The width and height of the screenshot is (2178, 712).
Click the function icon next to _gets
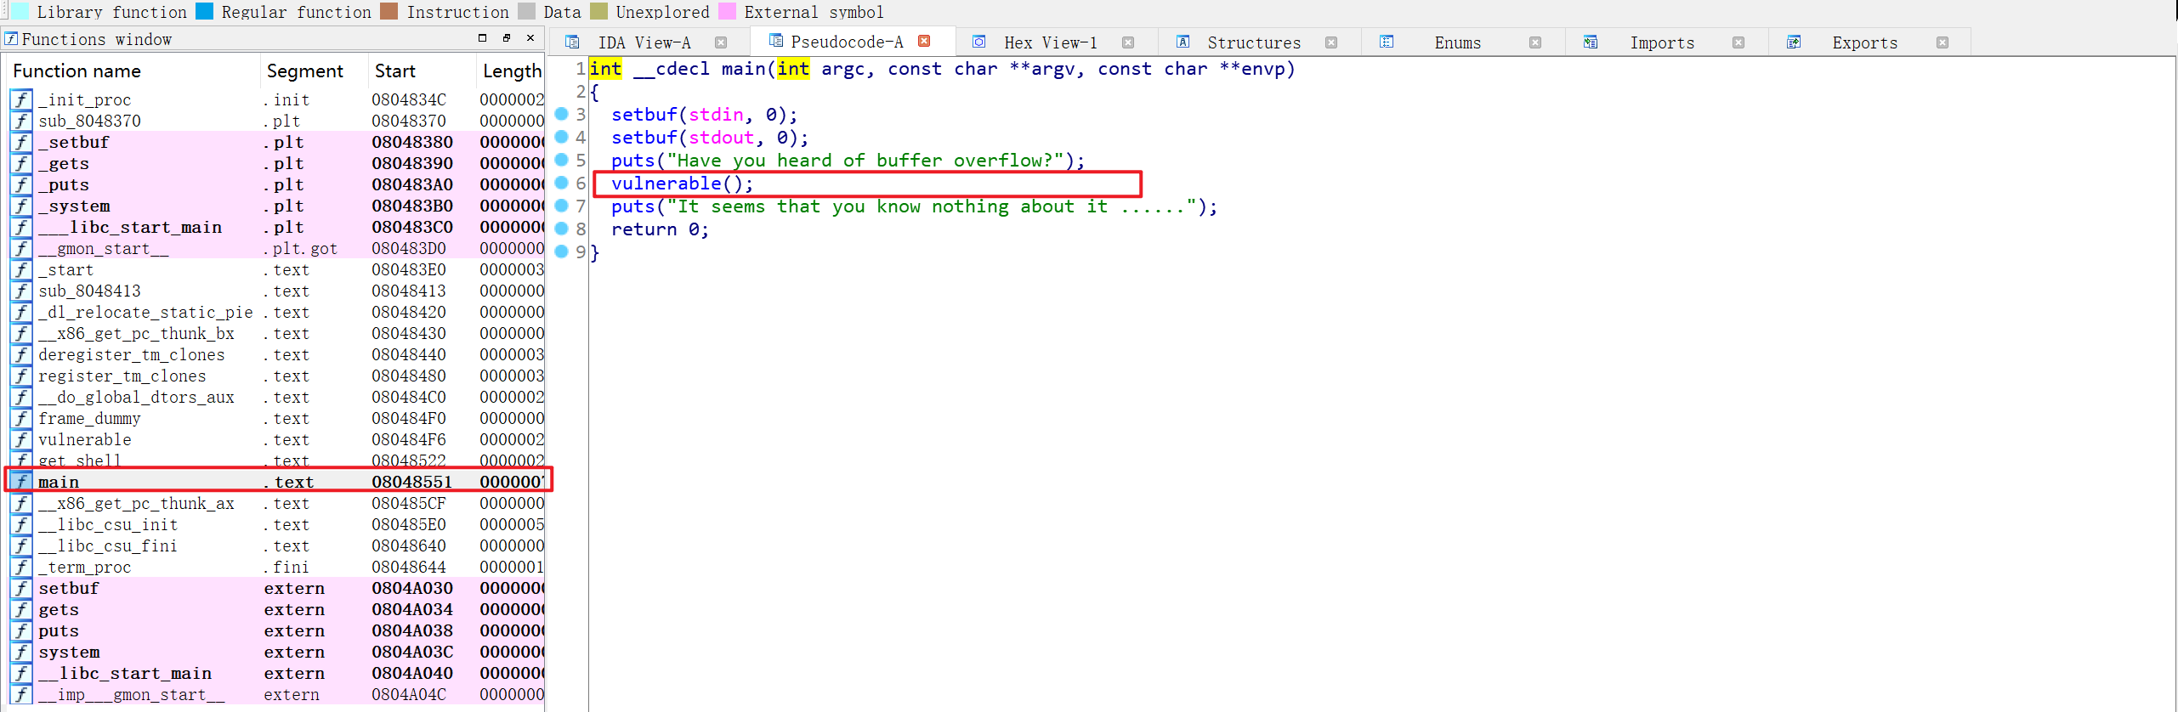click(21, 163)
